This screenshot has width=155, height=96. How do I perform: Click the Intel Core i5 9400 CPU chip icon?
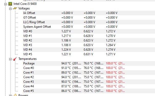pyautogui.click(x=10, y=4)
